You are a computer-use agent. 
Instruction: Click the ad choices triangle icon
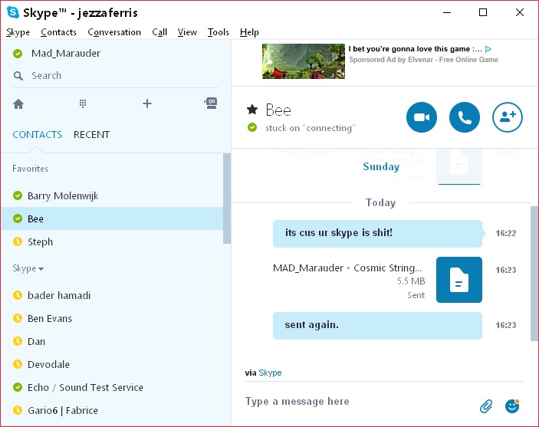[488, 49]
